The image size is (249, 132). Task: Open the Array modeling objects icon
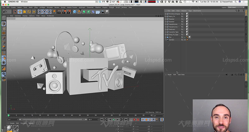88,11
